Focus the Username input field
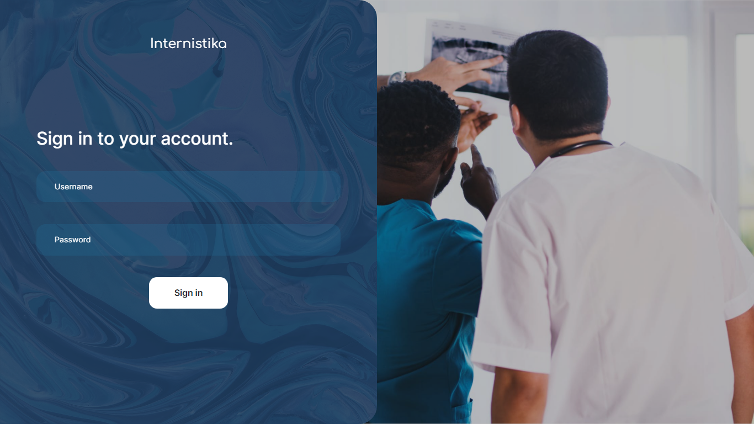Image resolution: width=754 pixels, height=424 pixels. (188, 187)
